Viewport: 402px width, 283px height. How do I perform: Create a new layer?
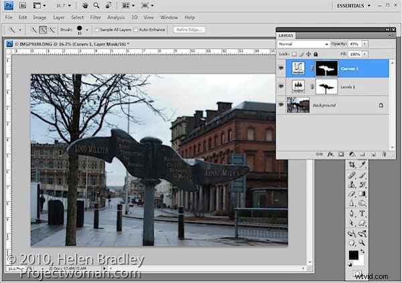(x=373, y=154)
